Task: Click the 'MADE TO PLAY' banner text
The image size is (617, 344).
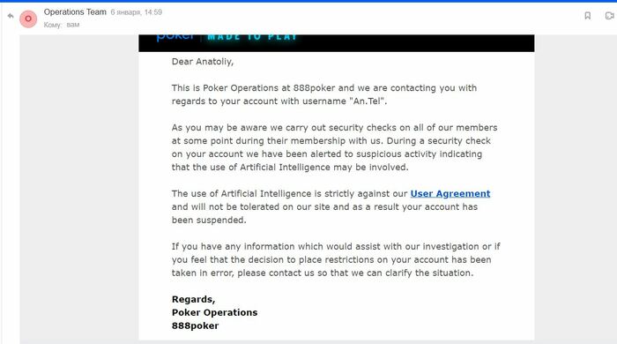Action: coord(252,37)
